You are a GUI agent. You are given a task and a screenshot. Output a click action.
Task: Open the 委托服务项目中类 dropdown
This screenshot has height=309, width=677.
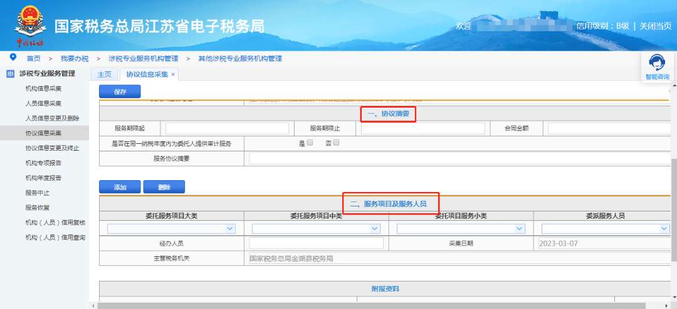click(316, 230)
